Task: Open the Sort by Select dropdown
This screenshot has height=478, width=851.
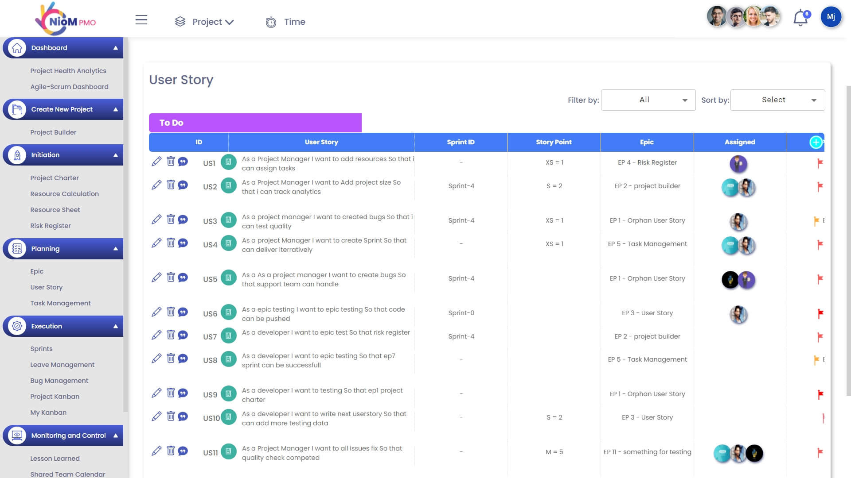Action: tap(777, 100)
